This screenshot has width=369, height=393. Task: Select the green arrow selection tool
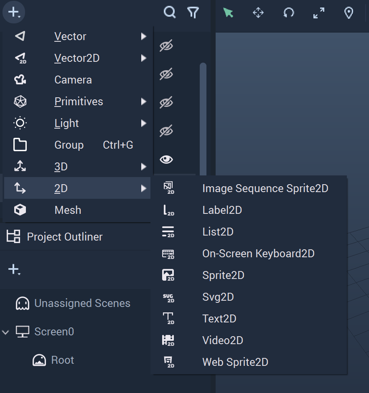(228, 13)
